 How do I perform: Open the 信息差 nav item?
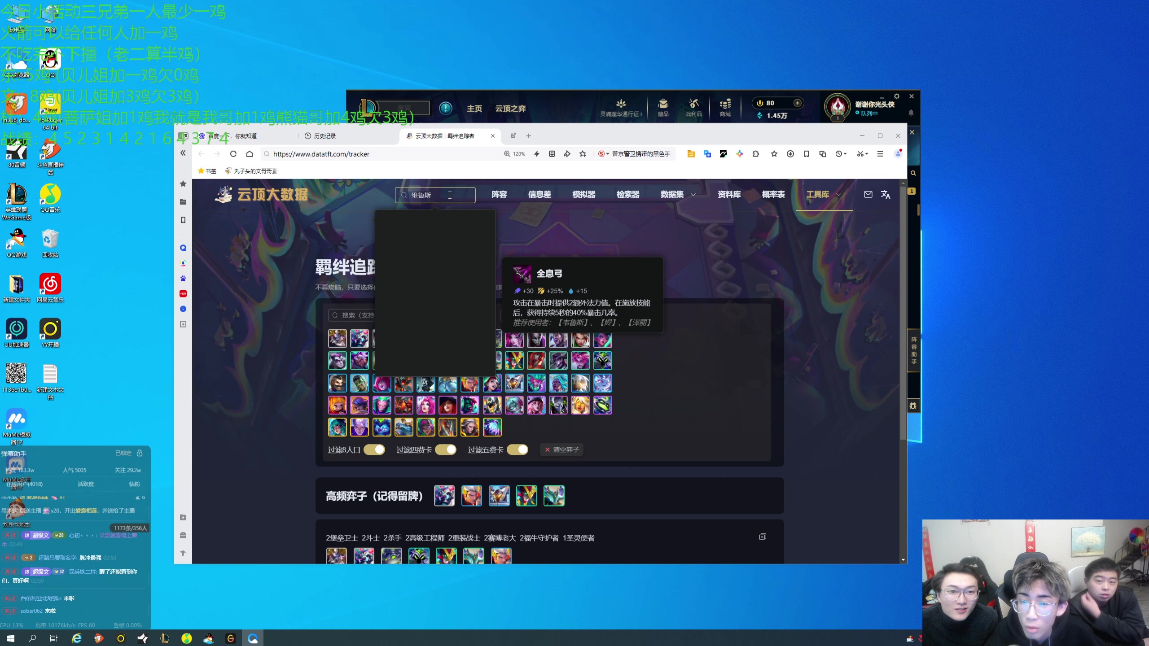(539, 194)
